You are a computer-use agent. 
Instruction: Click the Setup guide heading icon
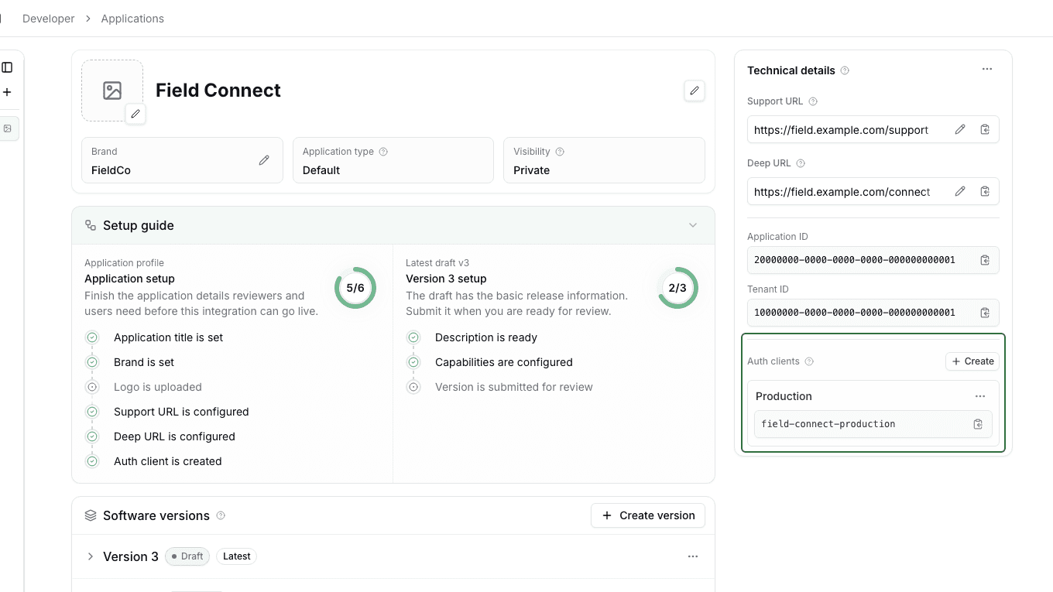91,225
